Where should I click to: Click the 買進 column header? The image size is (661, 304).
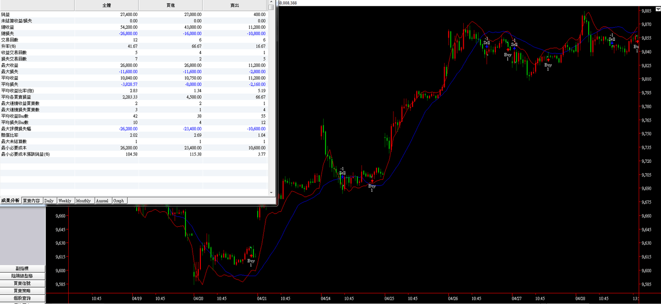click(171, 5)
